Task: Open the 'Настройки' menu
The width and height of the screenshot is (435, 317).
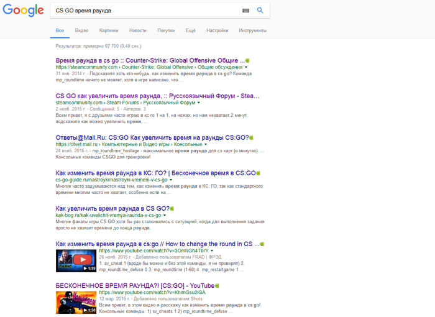Action: [217, 30]
